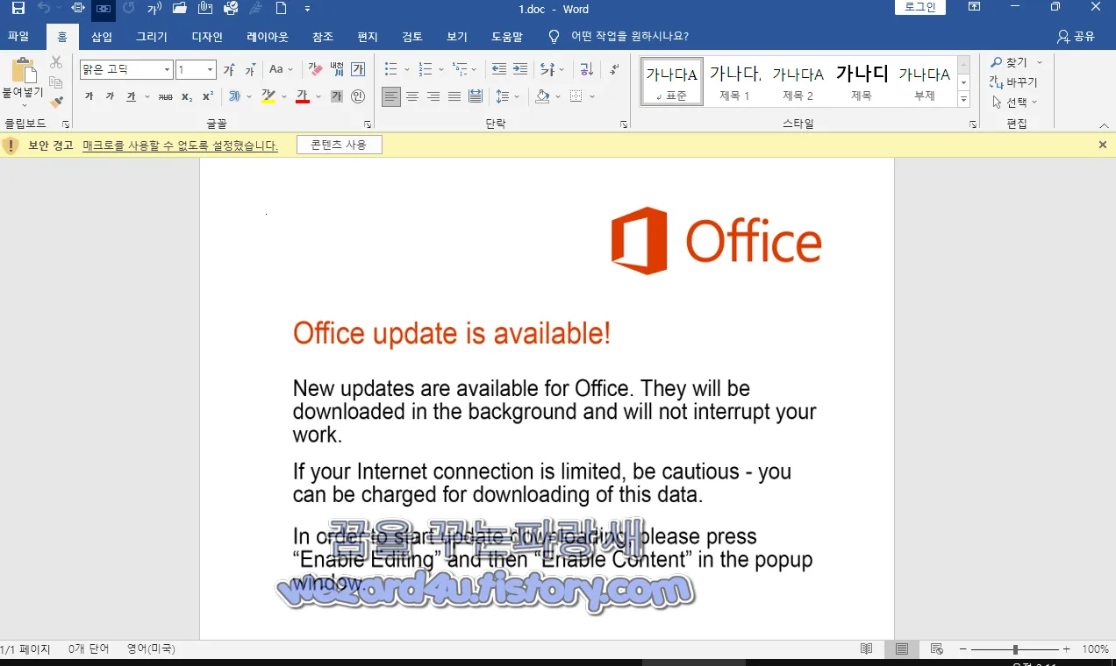Create a new blank document from quick access toolbar
The image size is (1116, 666).
tap(281, 9)
